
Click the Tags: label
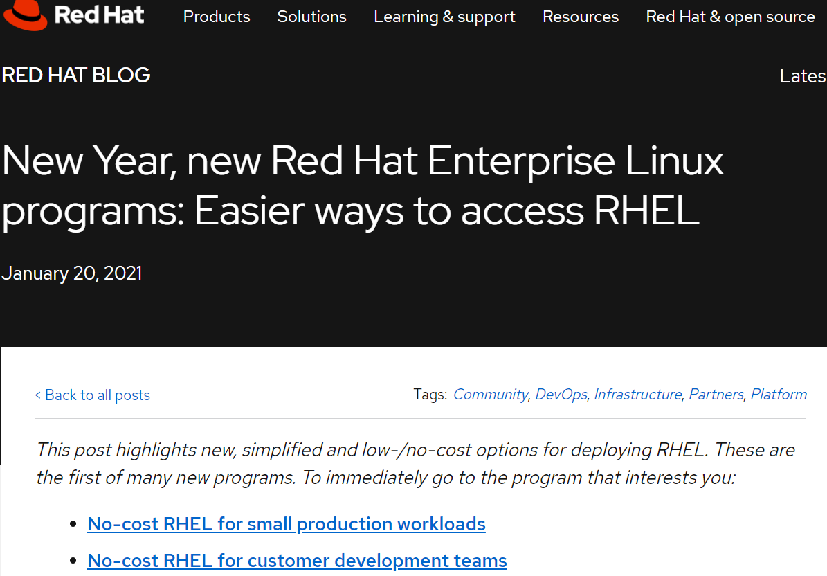430,395
